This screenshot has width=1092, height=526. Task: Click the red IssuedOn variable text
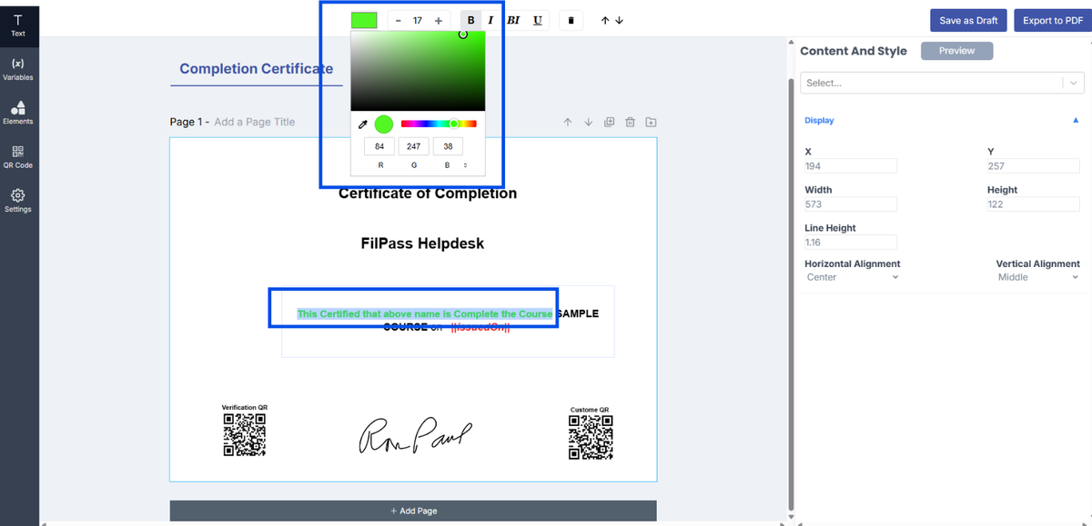pyautogui.click(x=480, y=328)
